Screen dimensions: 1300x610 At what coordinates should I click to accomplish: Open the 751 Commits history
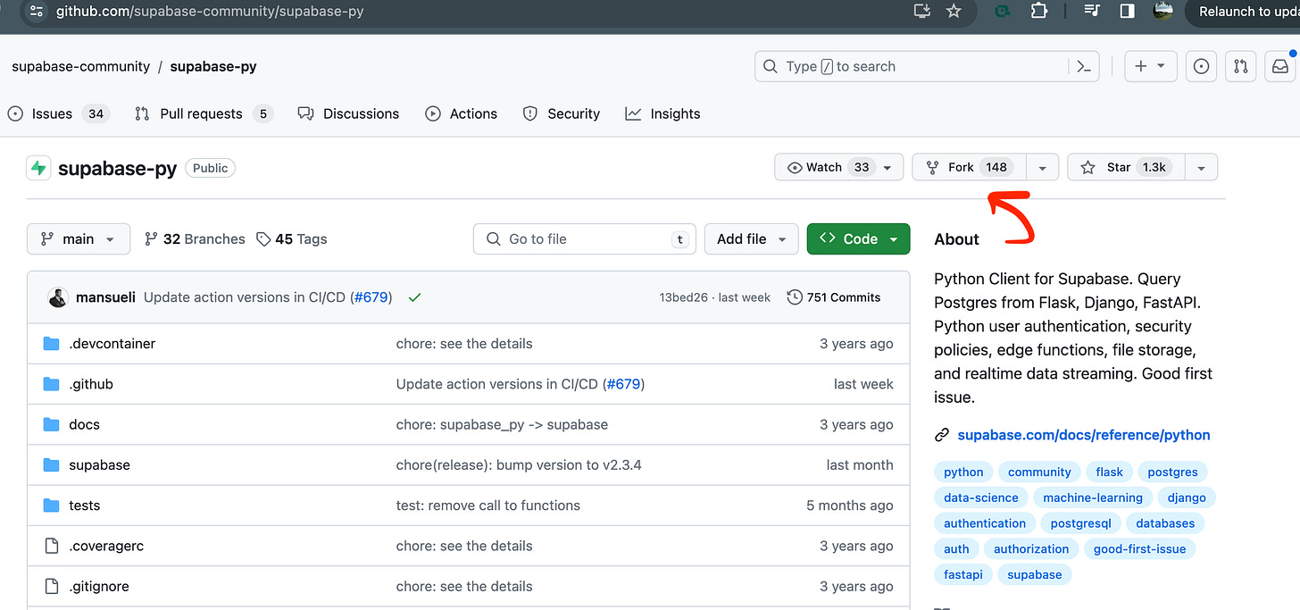(834, 297)
